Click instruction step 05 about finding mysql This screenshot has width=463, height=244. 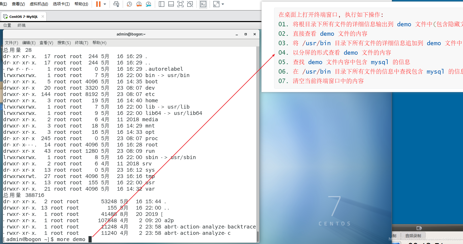point(344,62)
